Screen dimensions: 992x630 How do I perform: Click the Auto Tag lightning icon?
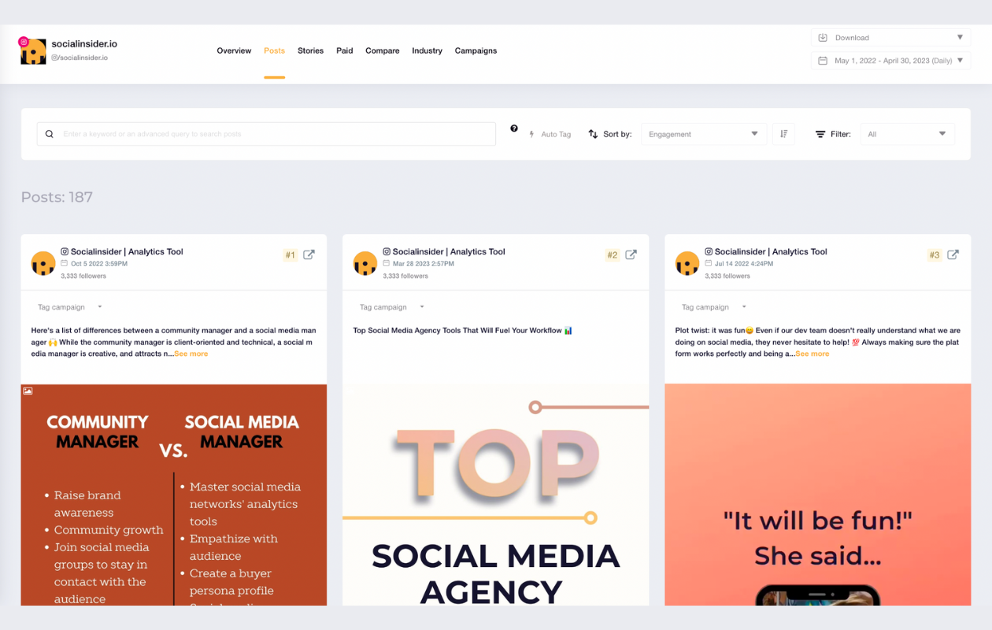point(532,135)
